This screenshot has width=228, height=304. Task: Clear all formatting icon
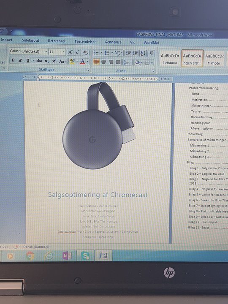(x=85, y=52)
